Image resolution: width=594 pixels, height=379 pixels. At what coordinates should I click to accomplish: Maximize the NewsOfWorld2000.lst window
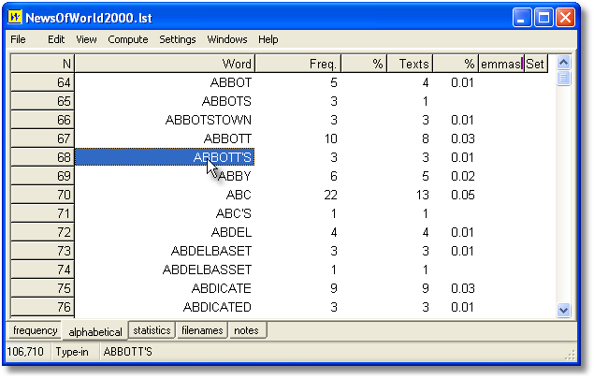(x=543, y=18)
